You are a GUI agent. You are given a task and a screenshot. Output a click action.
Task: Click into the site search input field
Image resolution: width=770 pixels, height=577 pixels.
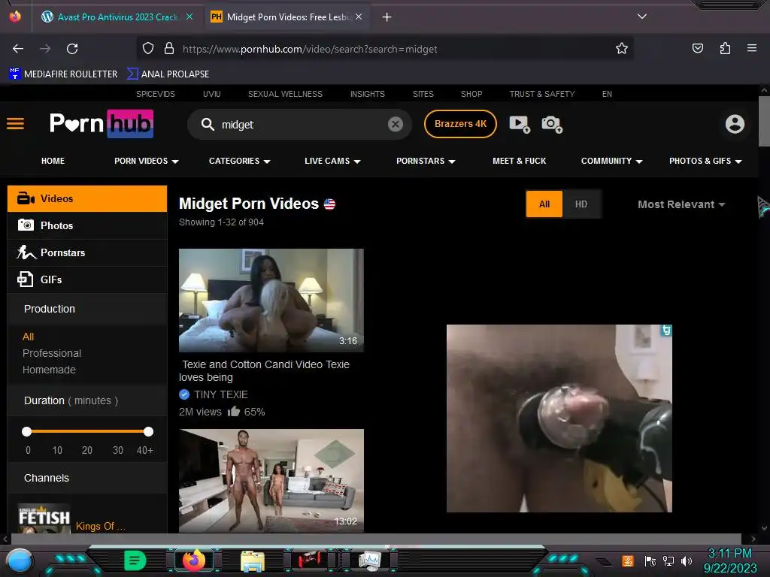tap(301, 125)
